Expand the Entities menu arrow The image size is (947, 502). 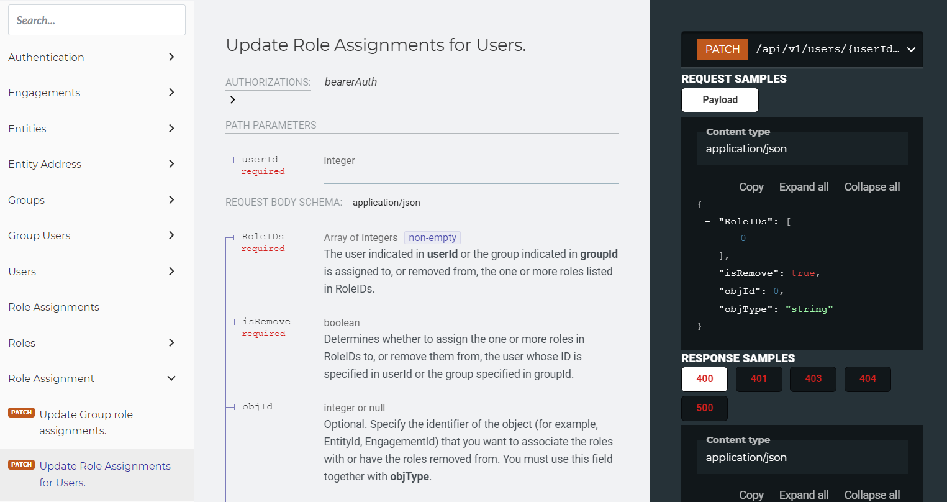(171, 129)
